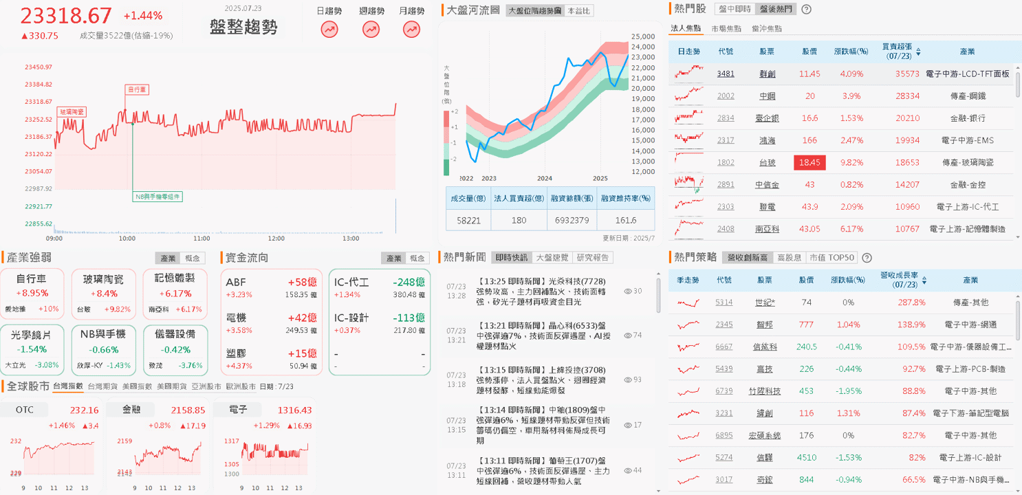
Task: Click the 奇鋐 quarterly trend sparkline
Action: 689,479
